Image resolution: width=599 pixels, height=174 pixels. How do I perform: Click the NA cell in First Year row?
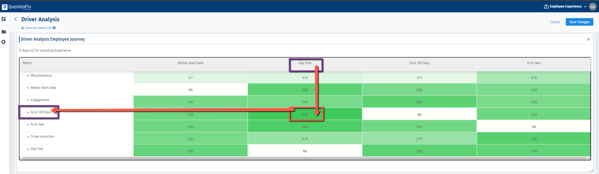pos(534,127)
